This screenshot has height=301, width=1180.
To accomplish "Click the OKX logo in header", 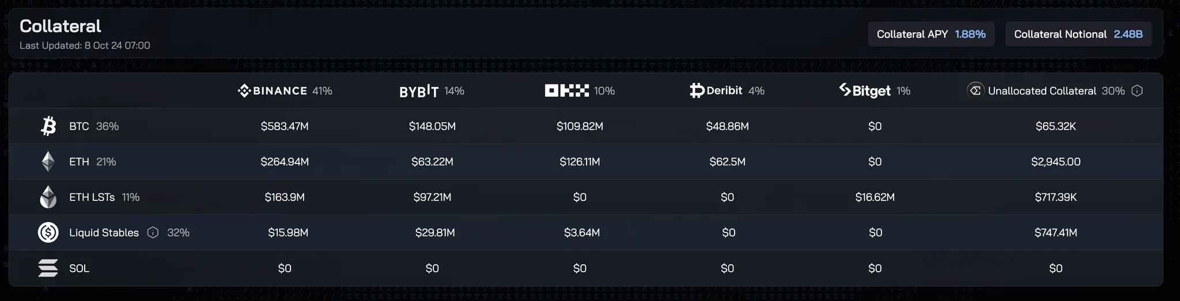I will [x=567, y=90].
